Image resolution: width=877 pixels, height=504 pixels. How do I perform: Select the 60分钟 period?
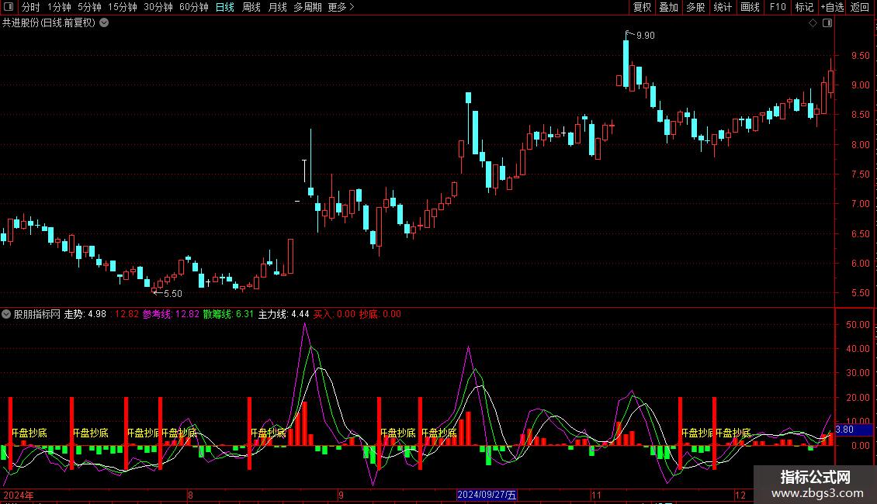coord(193,7)
